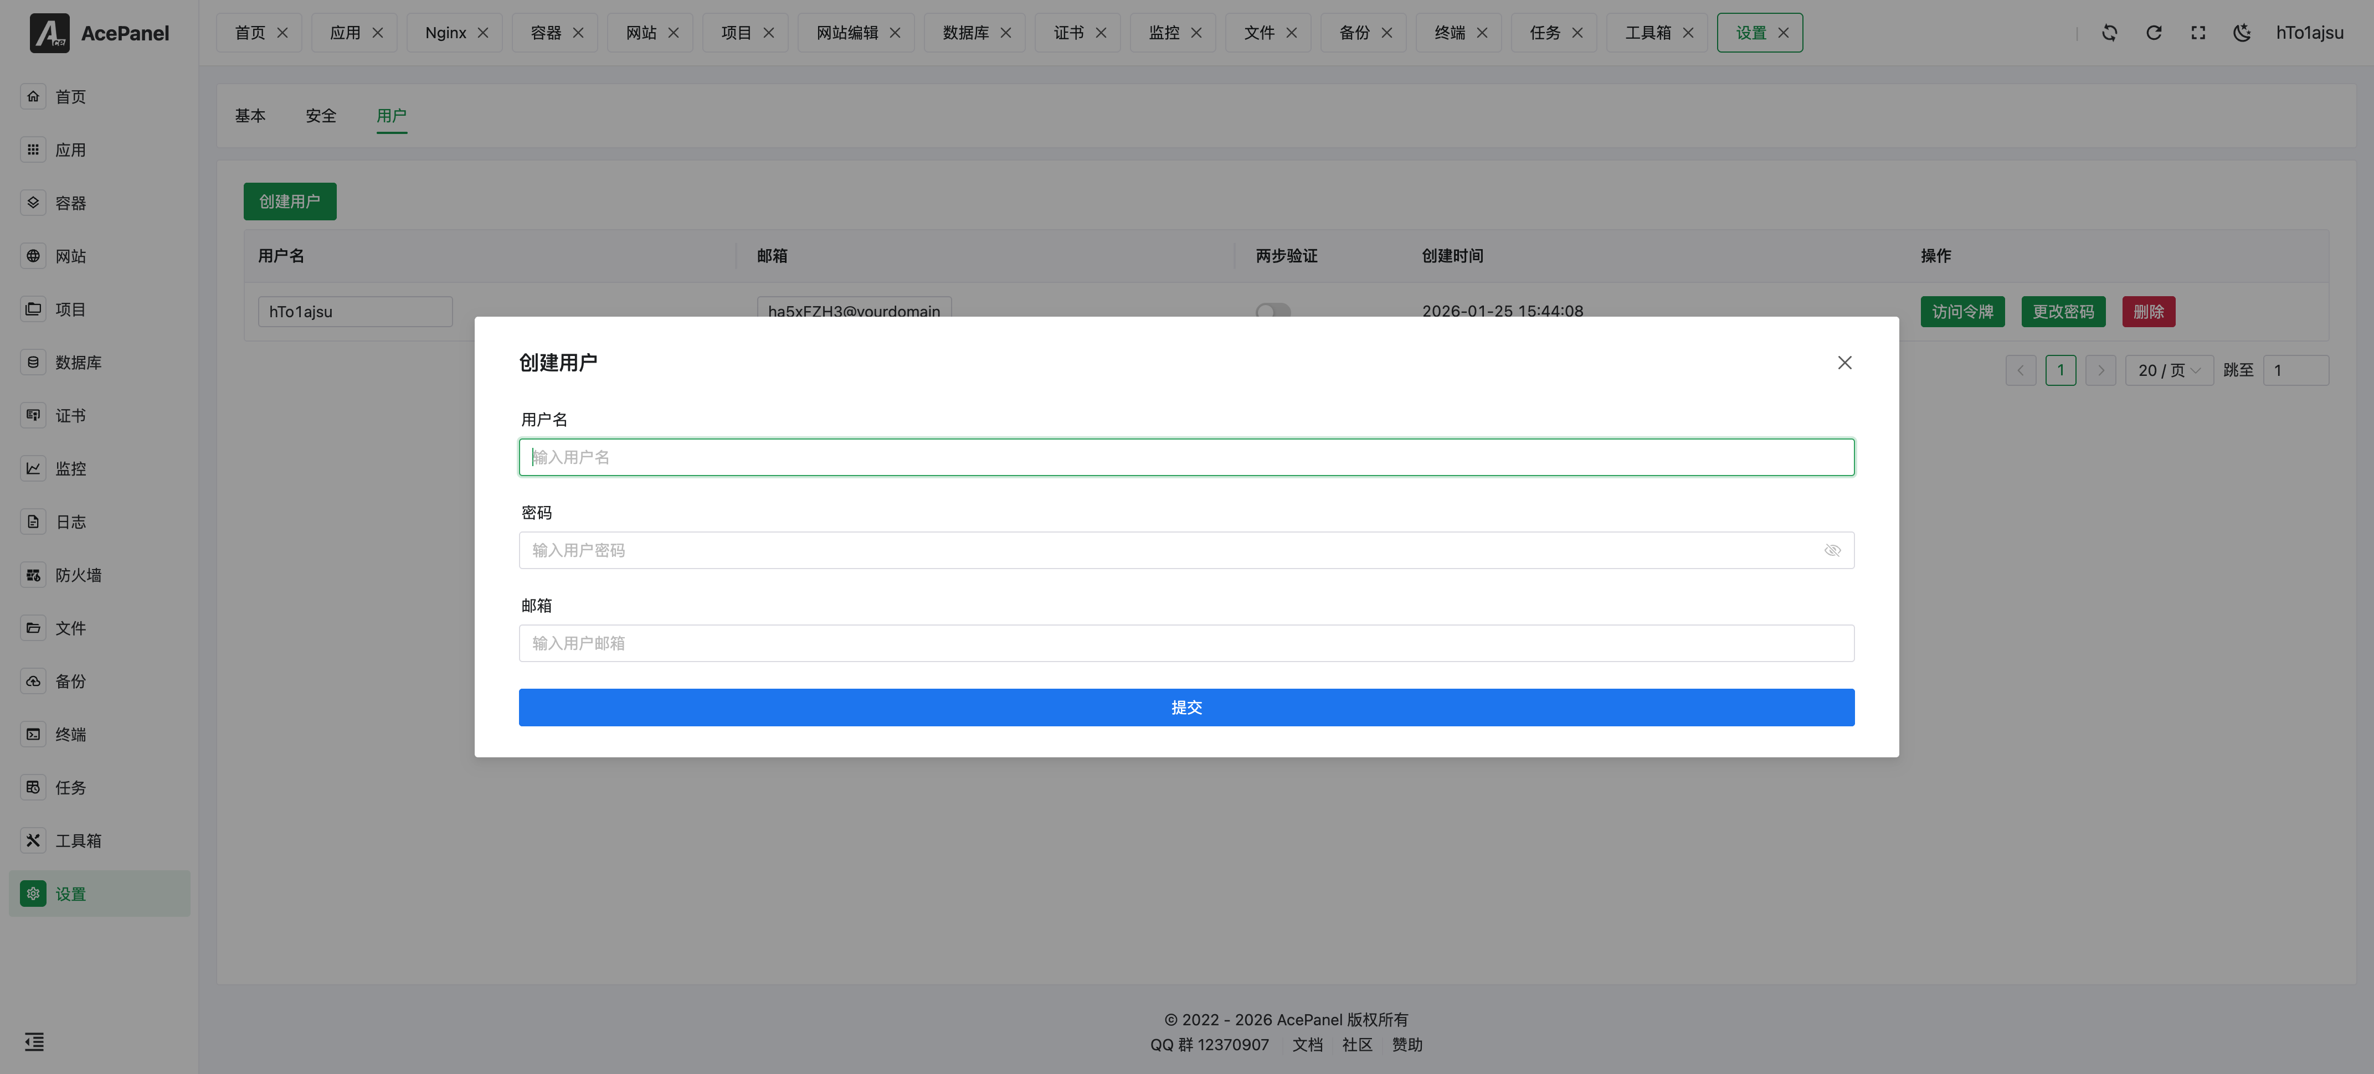Select the Nginx top tab
Screen dimensions: 2374x1074
[446, 32]
